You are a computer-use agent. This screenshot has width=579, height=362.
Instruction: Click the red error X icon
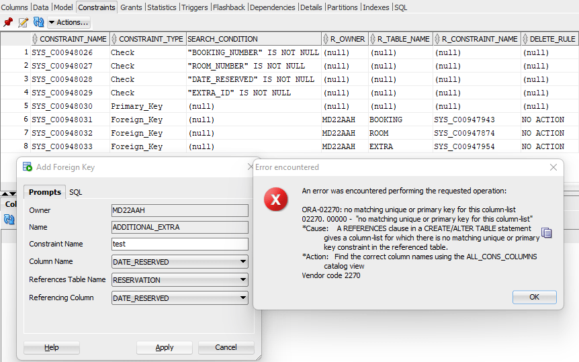tap(275, 199)
